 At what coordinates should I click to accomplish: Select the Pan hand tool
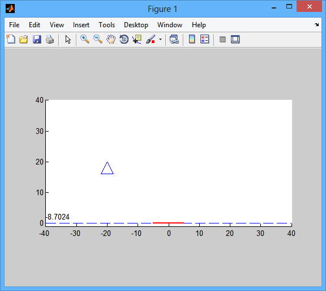click(111, 39)
